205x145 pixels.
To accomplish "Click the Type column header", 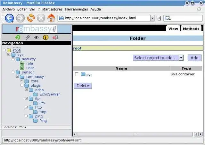I will click(186, 68).
